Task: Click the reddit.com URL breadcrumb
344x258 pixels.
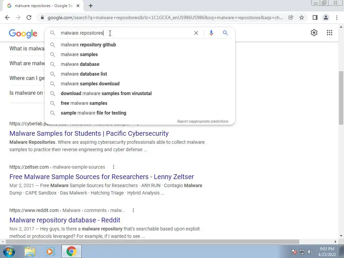Action: tap(67, 210)
